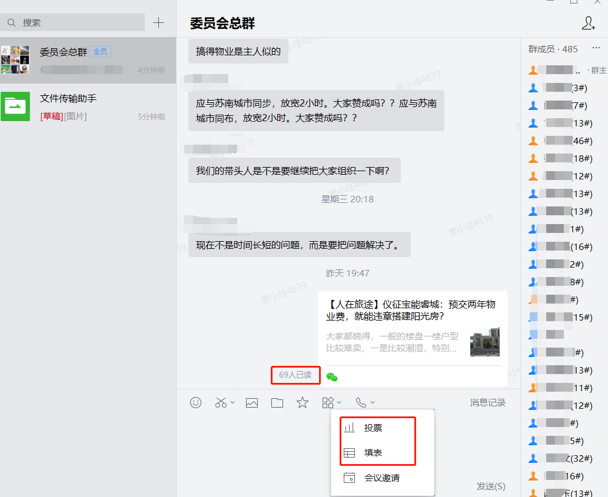
Task: Open the apps grid icon in toolbar
Action: 328,402
